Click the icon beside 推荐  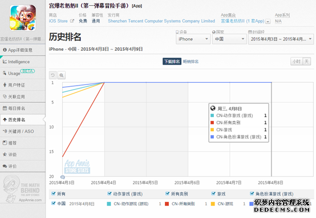pos(5,143)
